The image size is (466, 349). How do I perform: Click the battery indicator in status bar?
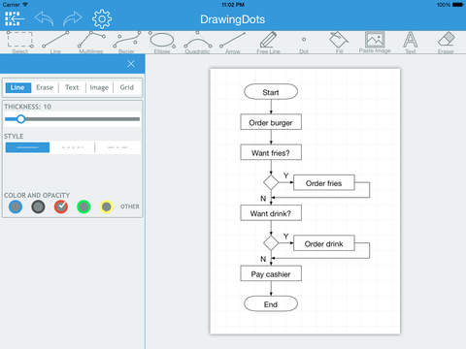(x=457, y=5)
